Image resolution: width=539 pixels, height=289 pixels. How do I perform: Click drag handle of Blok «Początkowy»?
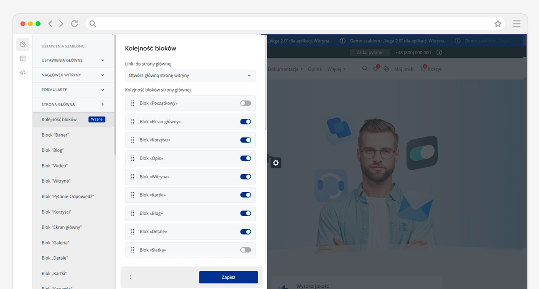click(x=132, y=103)
